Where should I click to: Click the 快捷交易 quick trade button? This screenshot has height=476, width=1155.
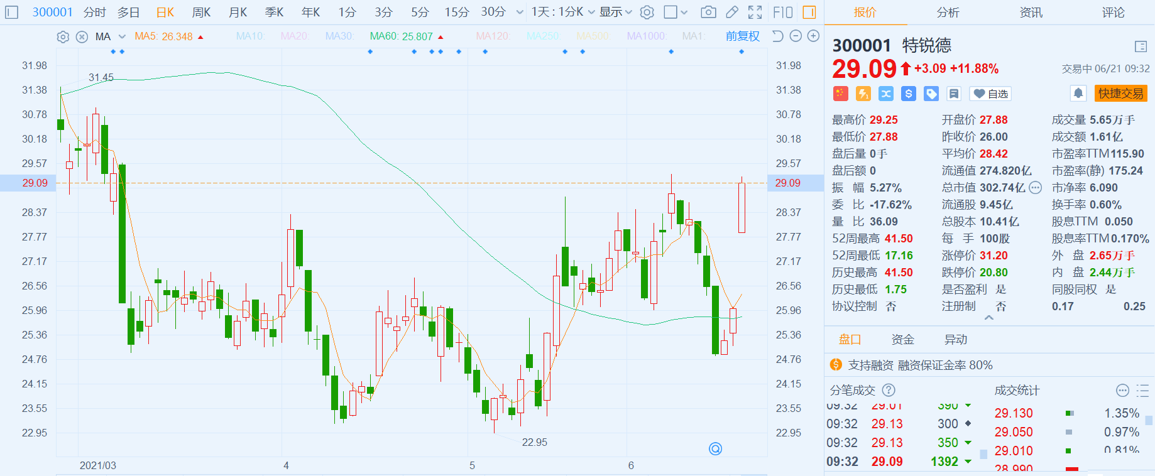tap(1120, 94)
